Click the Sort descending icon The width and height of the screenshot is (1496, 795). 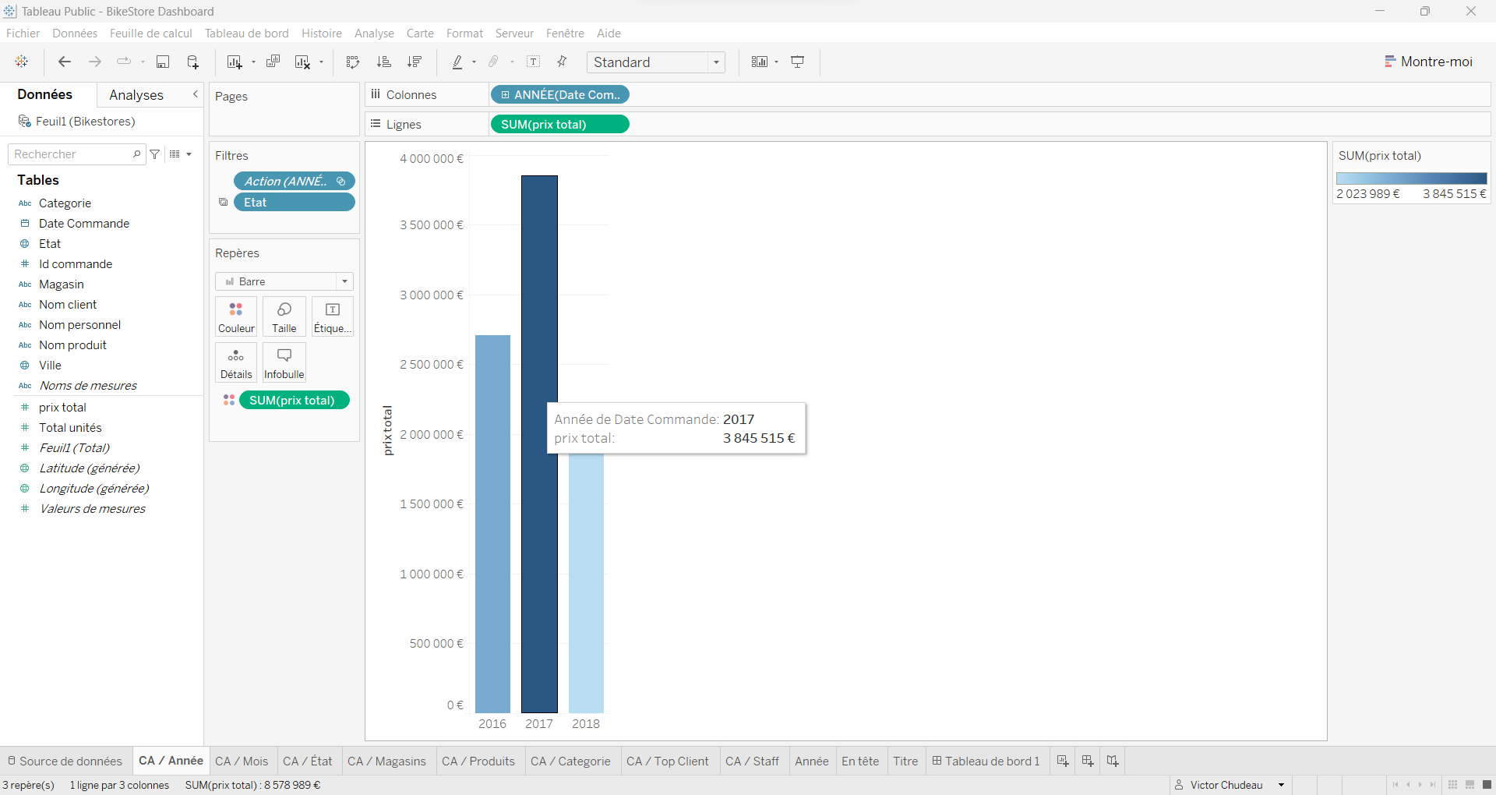[x=415, y=62]
